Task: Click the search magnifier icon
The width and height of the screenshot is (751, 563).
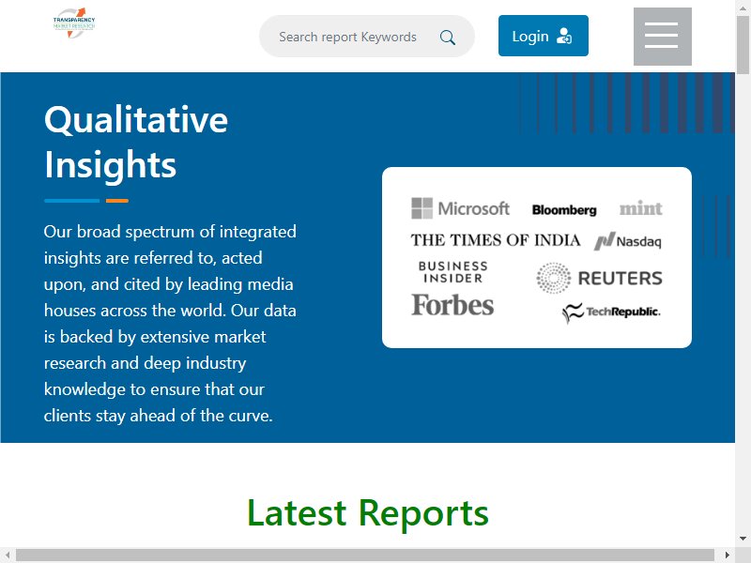Action: pyautogui.click(x=448, y=38)
